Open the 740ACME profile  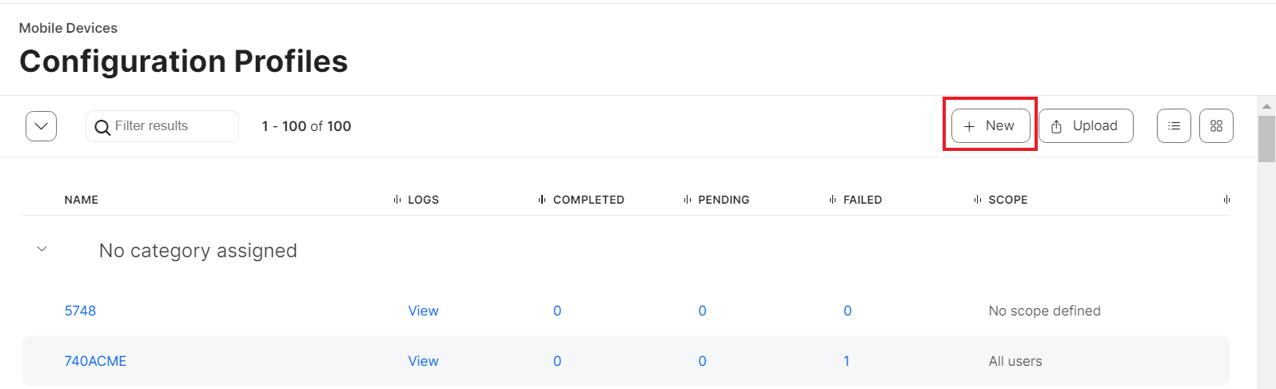tap(95, 361)
